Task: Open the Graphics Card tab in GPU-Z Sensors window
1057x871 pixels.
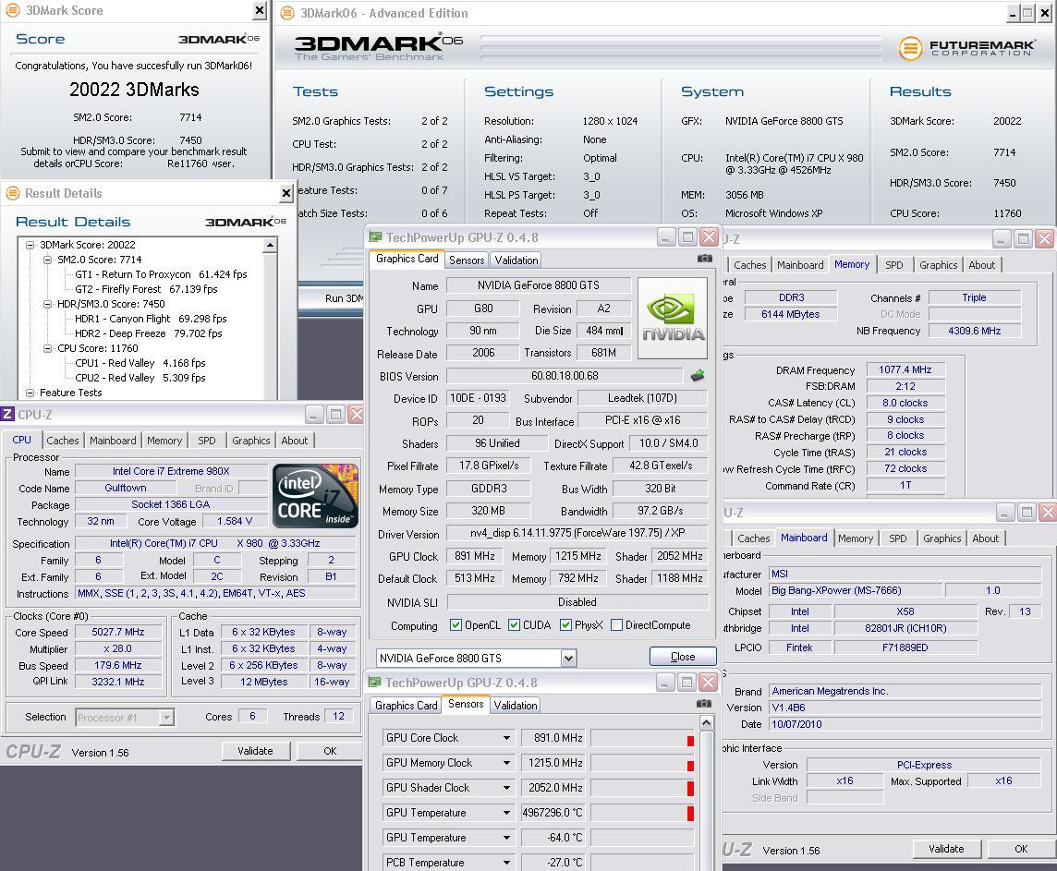Action: [406, 706]
